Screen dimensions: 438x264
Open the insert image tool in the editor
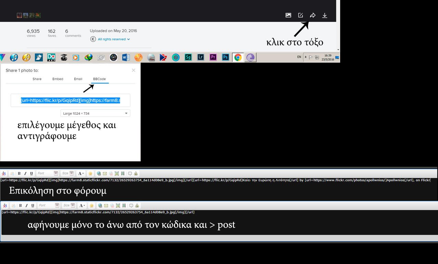(117, 173)
